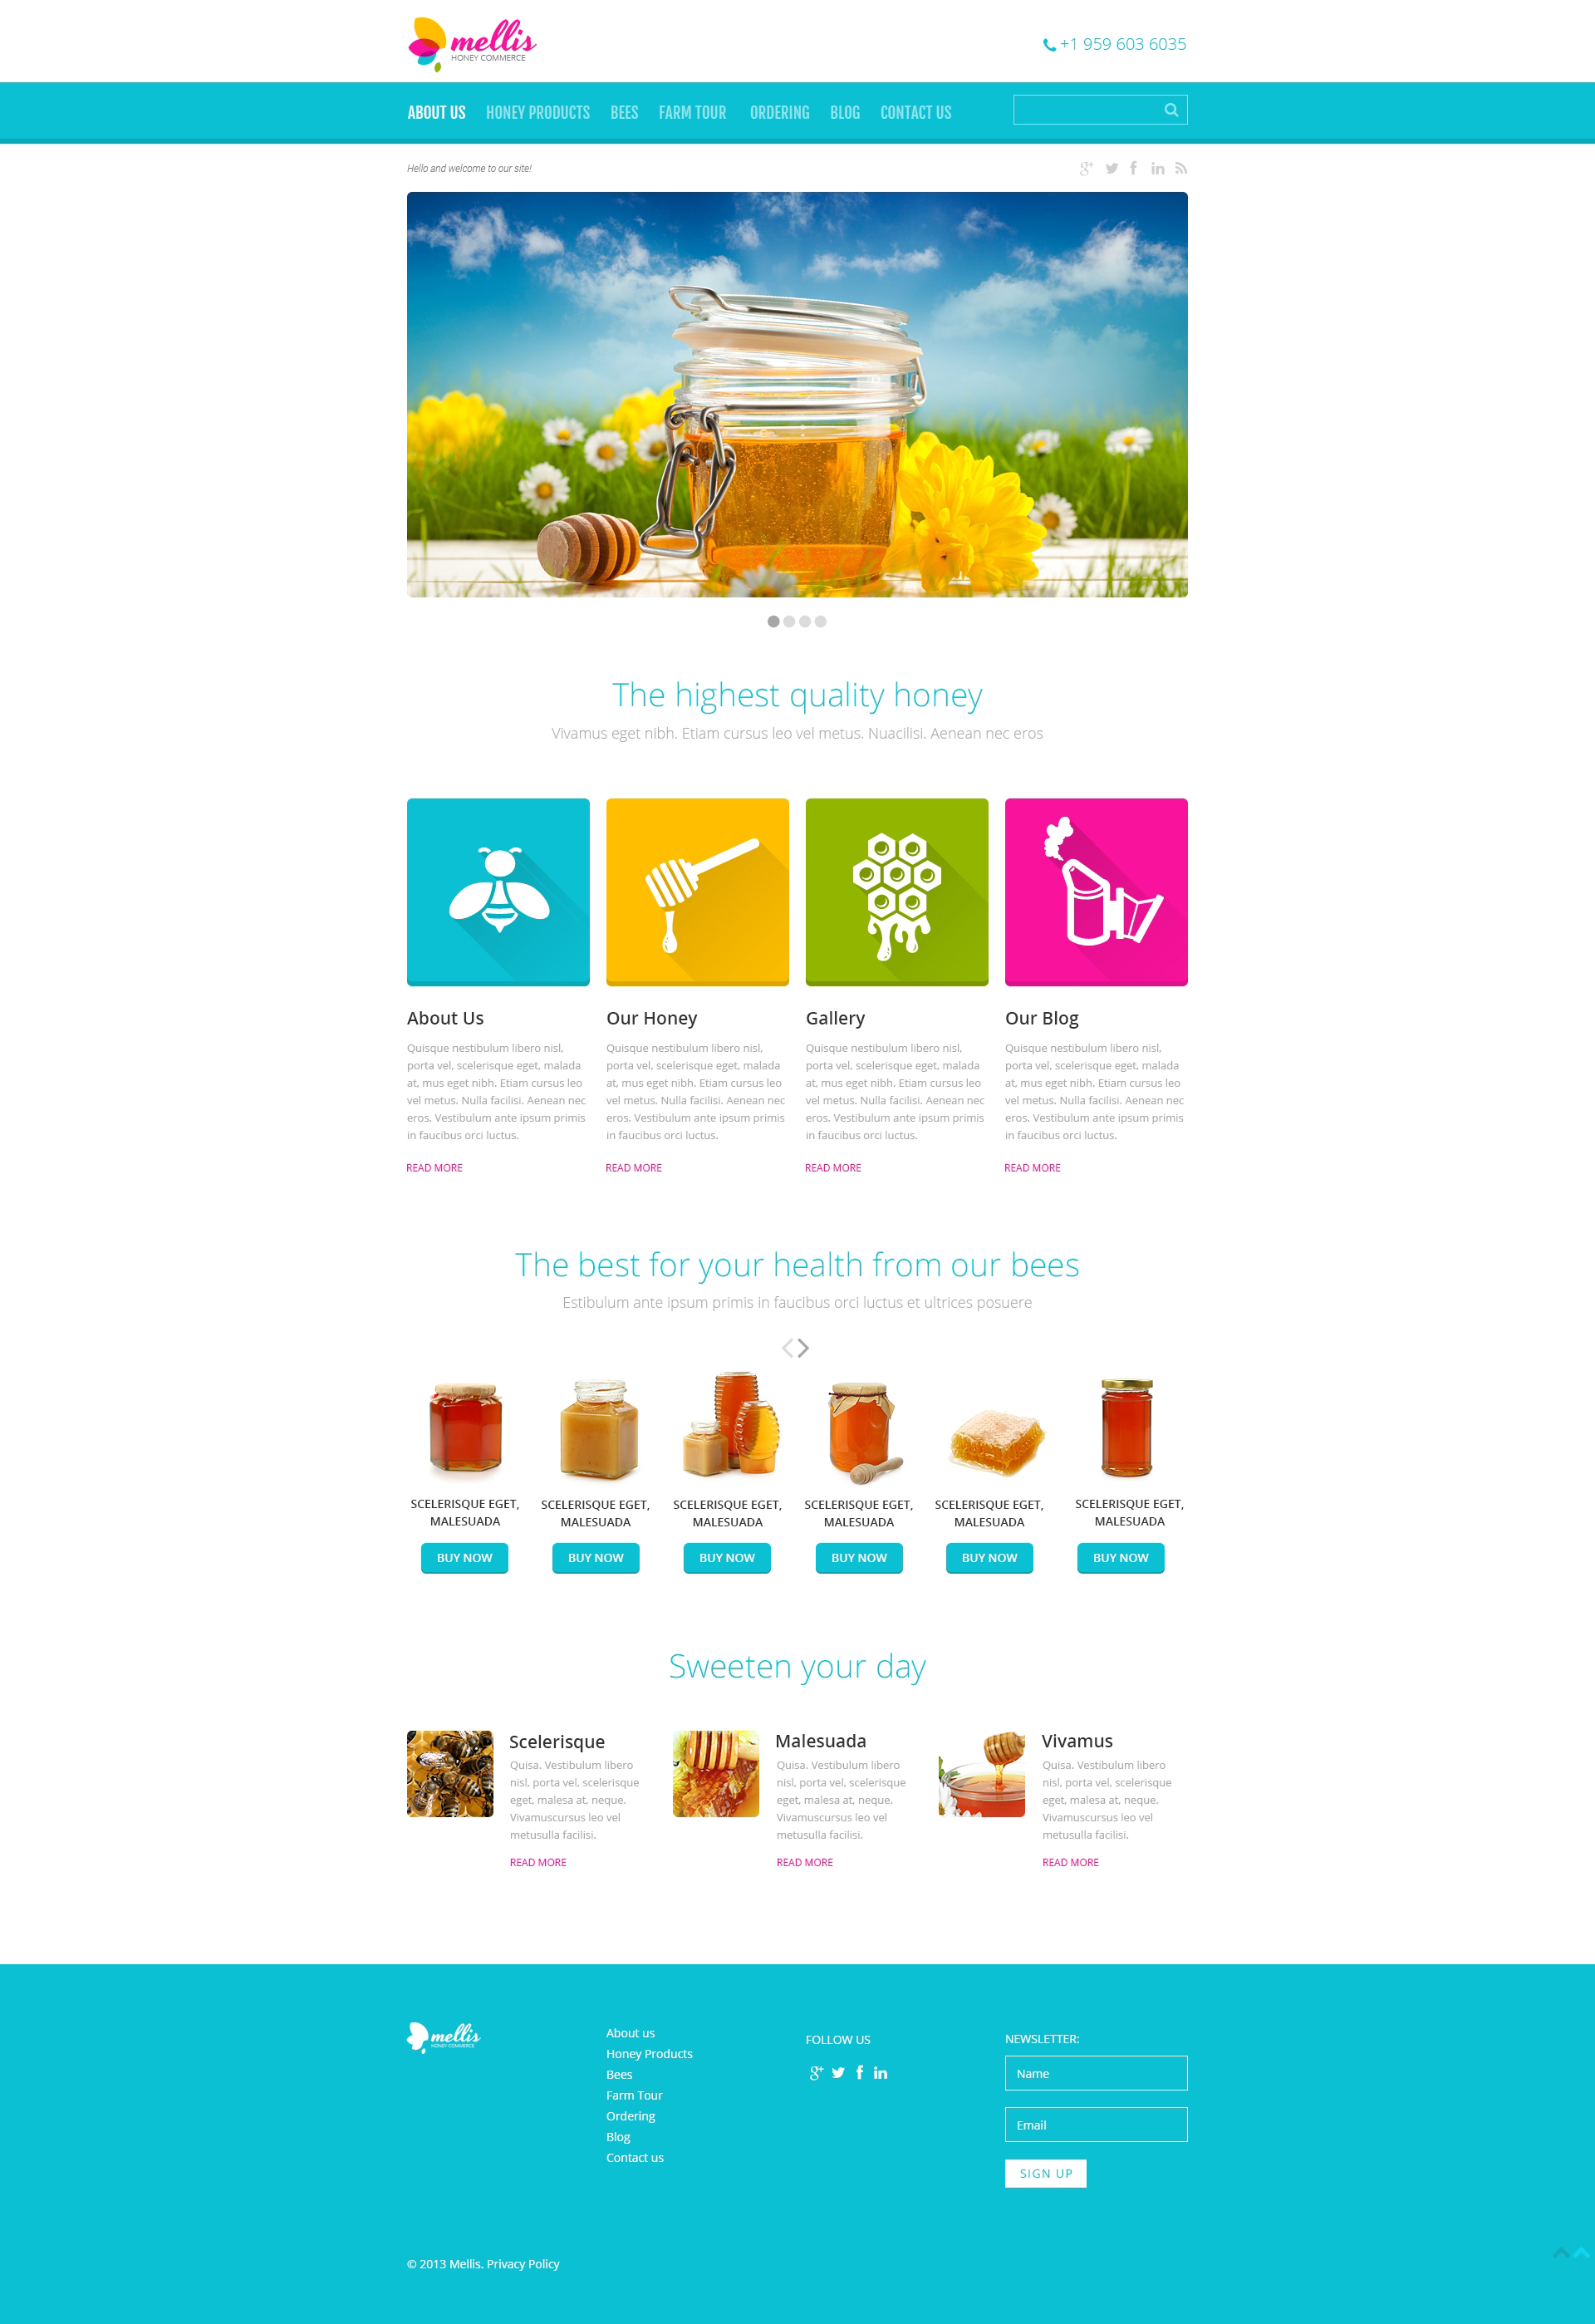This screenshot has height=2324, width=1595.
Task: Select the Farm Tour navigation tab
Action: 690,111
